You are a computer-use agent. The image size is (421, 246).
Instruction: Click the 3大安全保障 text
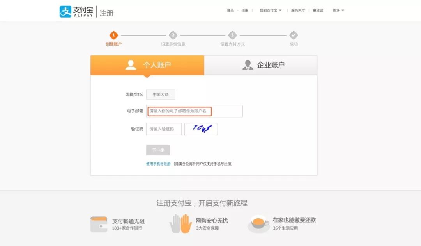(x=207, y=228)
